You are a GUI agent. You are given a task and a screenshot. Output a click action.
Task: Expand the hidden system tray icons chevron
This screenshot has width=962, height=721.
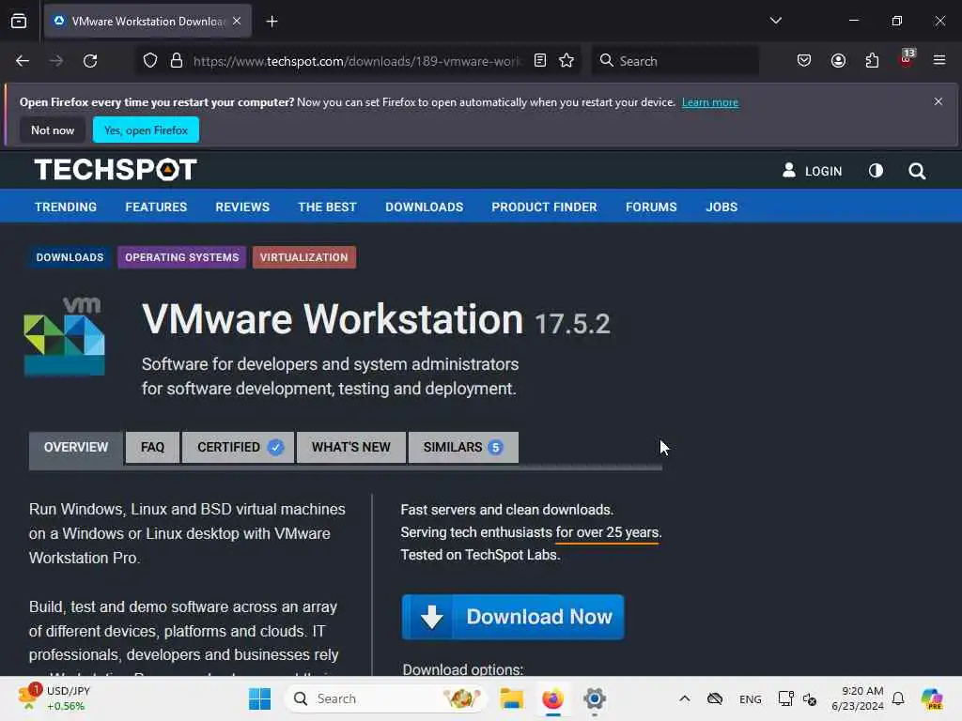pyautogui.click(x=685, y=698)
